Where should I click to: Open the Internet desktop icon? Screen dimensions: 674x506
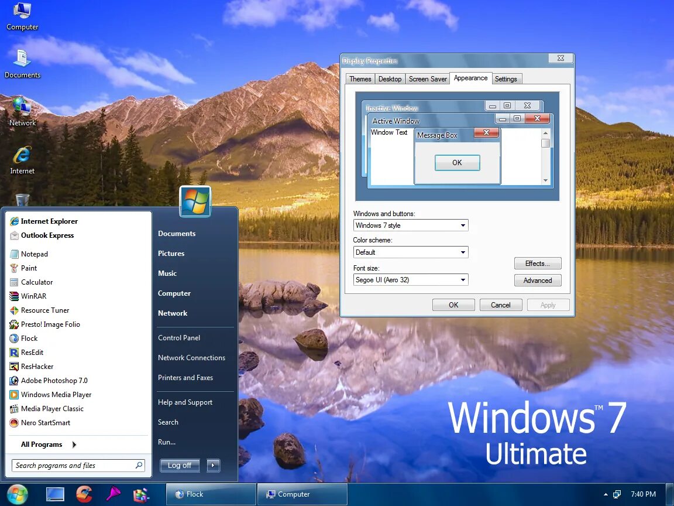tap(22, 160)
